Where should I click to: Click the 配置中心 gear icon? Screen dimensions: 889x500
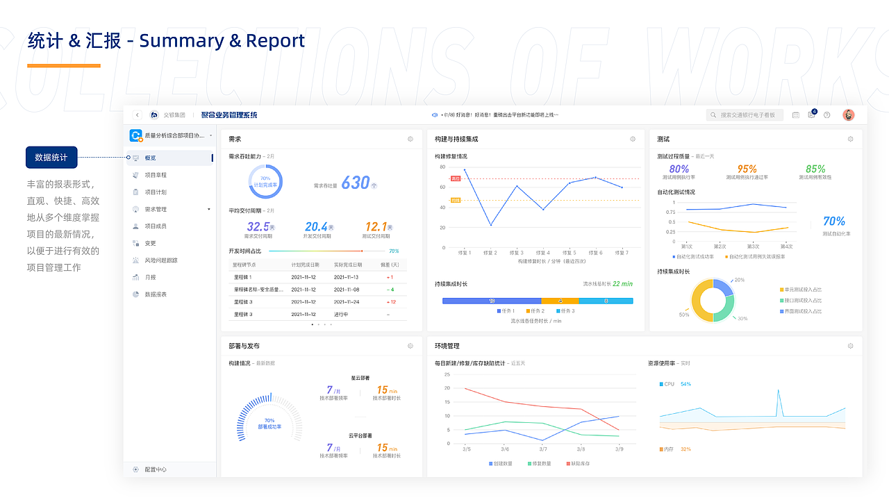[135, 469]
